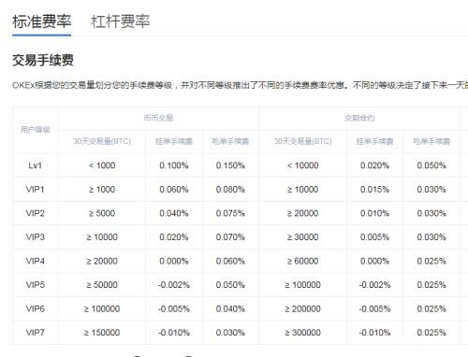Click Lv1 币币交易 taker fee 0.150%
The width and height of the screenshot is (468, 357).
pos(230,165)
